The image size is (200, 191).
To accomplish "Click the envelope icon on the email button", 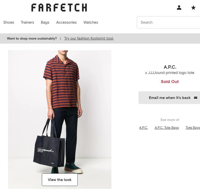I will (196, 98).
